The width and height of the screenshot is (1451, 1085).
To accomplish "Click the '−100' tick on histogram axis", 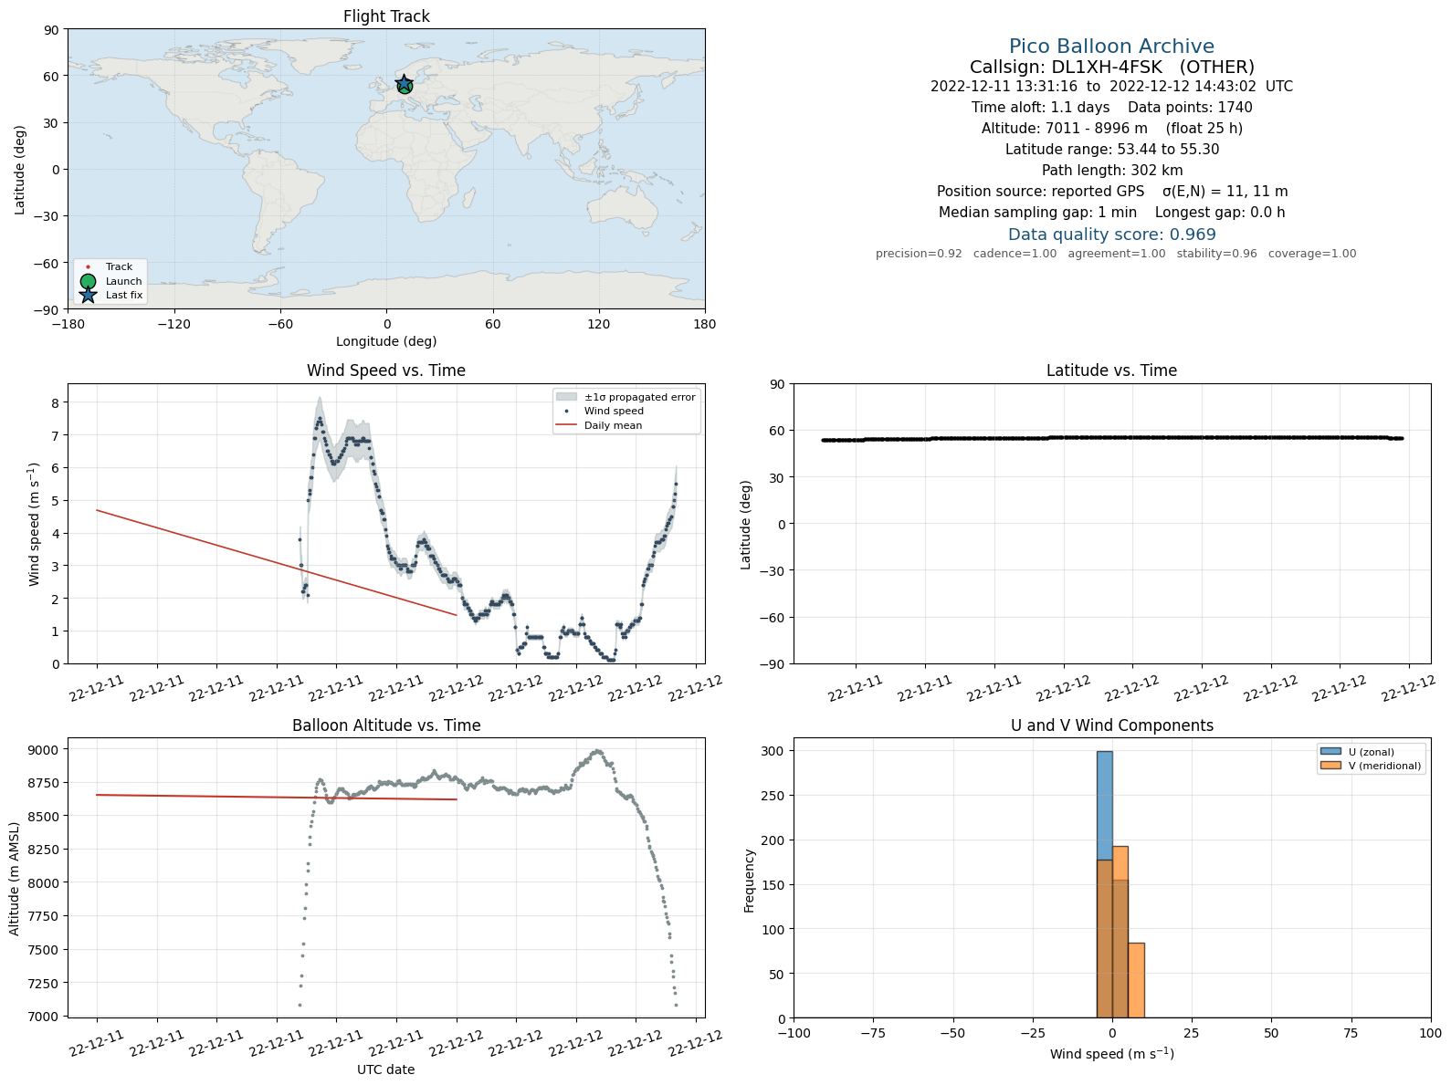I will coord(794,1034).
